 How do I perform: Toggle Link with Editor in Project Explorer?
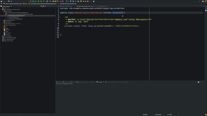43,6
